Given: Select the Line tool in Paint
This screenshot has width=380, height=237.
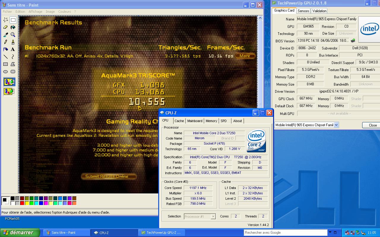Looking at the screenshot, I should tap(6, 57).
